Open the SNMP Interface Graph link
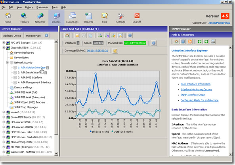235x165 pixels. tap(193, 95)
